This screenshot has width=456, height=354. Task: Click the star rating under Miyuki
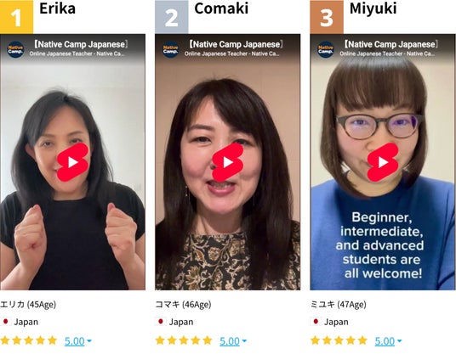339,340
